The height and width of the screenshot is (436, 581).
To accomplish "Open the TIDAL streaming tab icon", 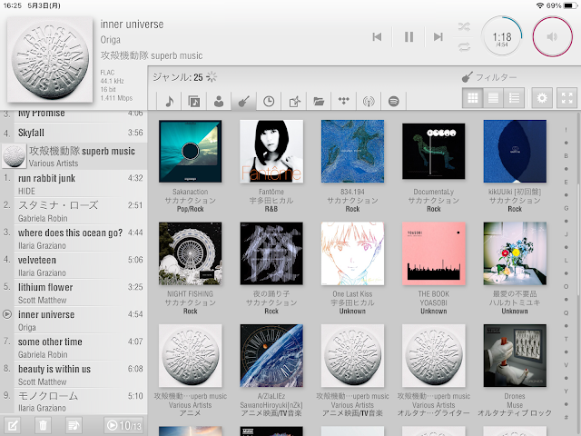I will [x=344, y=101].
